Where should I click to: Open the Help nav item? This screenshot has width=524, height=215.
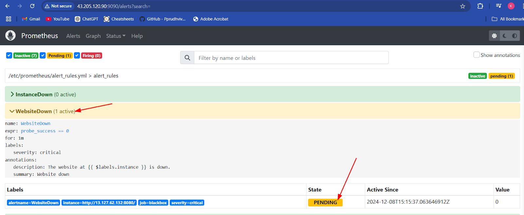point(137,36)
